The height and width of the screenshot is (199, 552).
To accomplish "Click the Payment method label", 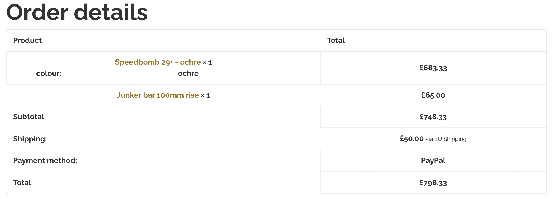I will (45, 161).
